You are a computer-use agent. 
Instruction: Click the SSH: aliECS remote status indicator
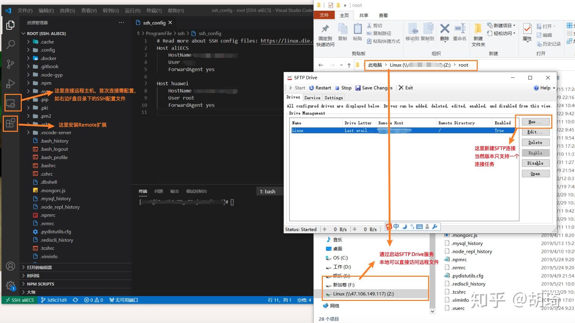point(19,300)
